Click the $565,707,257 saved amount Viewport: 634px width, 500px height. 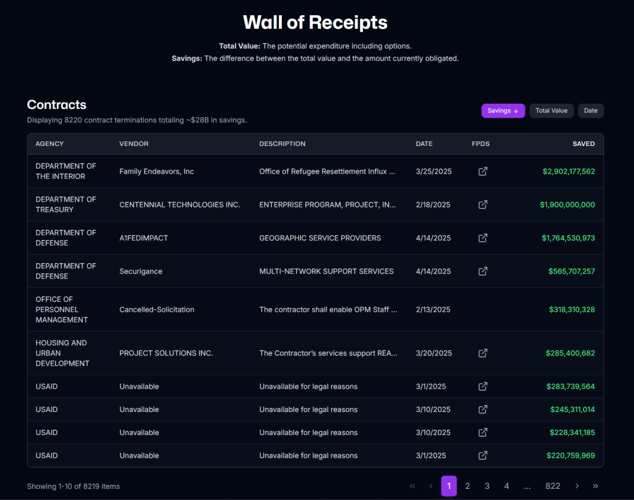[571, 271]
